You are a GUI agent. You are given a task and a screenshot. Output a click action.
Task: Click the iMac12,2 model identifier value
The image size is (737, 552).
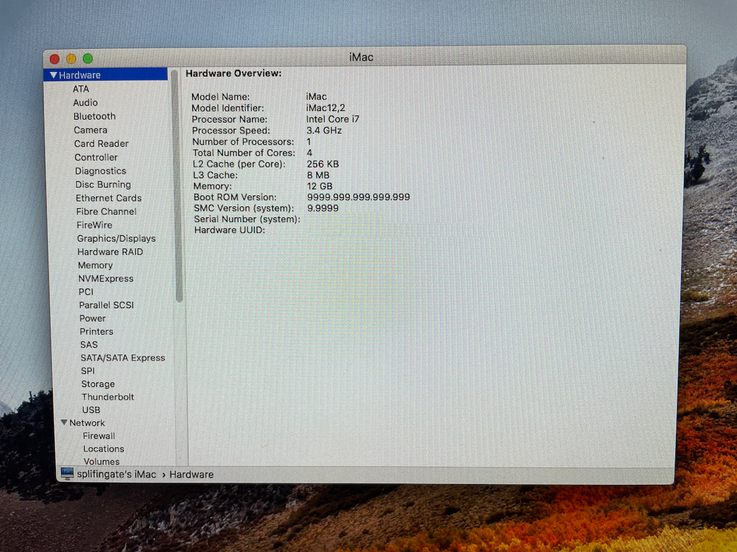(x=325, y=108)
